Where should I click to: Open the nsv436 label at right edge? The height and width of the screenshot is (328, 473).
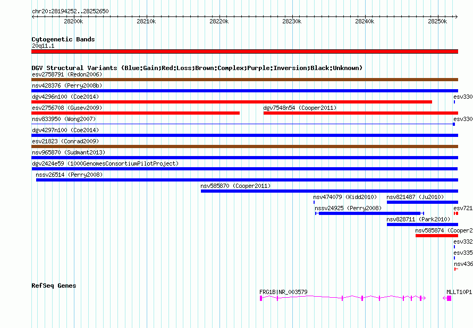pyautogui.click(x=463, y=264)
